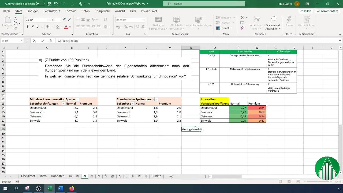Click the AutoSum sigma icon
The height and width of the screenshot is (193, 343).
242,17
